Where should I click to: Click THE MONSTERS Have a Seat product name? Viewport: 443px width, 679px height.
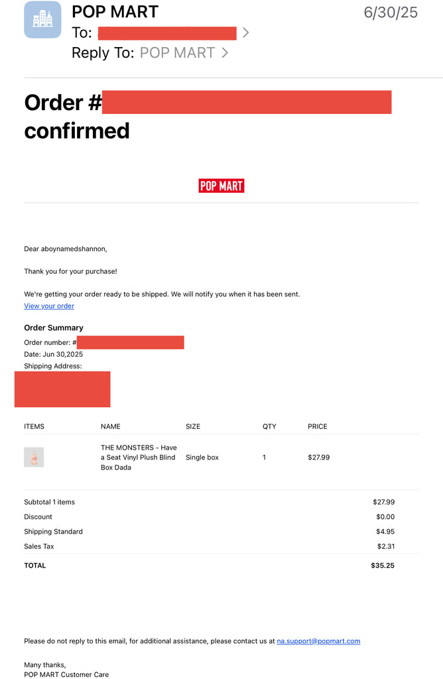click(x=139, y=458)
